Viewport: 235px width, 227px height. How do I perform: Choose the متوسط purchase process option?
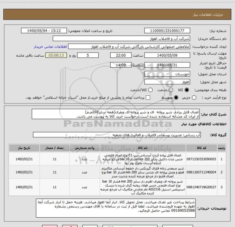click(176, 98)
